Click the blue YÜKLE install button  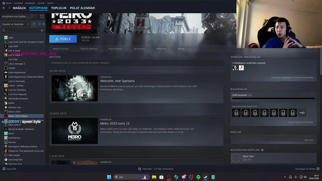[63, 39]
